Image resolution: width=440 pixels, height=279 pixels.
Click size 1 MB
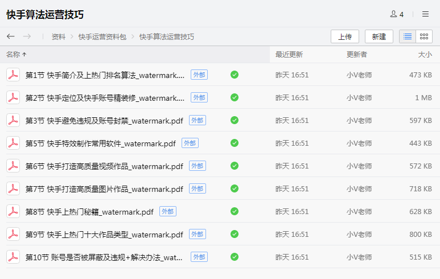pyautogui.click(x=423, y=98)
